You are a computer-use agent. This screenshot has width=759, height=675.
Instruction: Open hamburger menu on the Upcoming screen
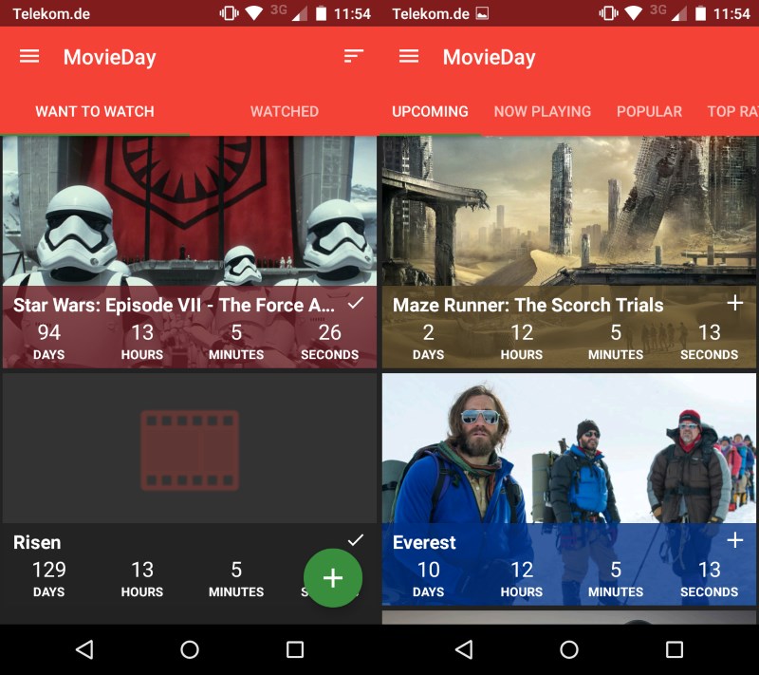pyautogui.click(x=409, y=57)
